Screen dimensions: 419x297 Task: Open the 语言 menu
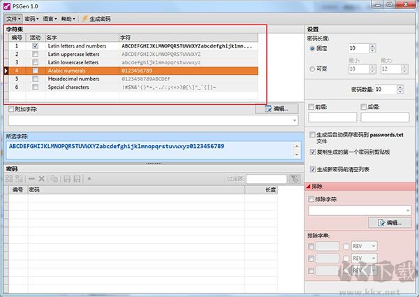click(x=50, y=19)
